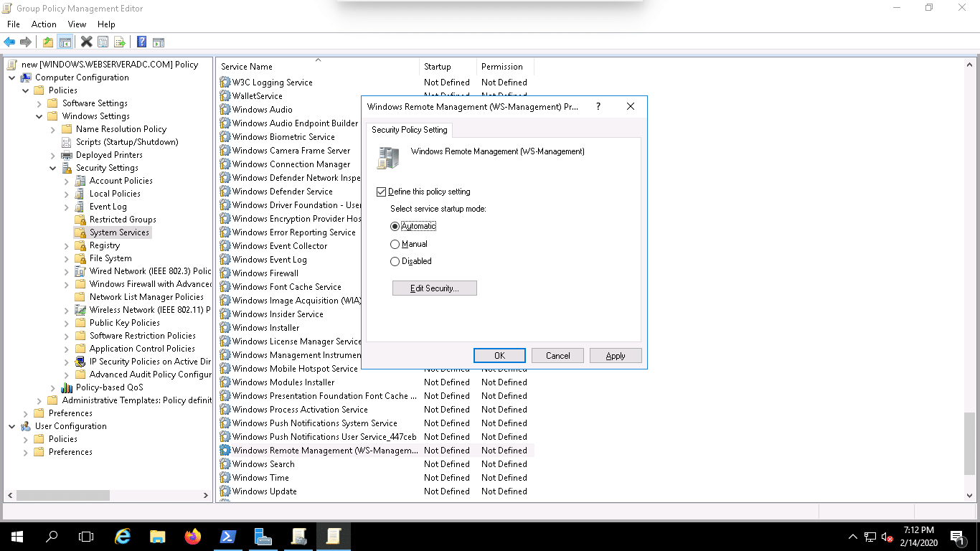
Task: Expand the Account Policies node
Action: 67,181
